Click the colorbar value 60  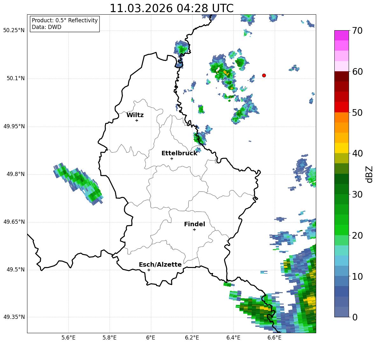click(357, 72)
